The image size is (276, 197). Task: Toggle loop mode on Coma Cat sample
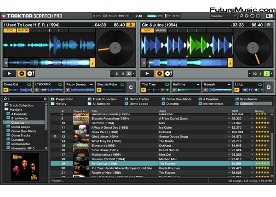click(x=29, y=85)
